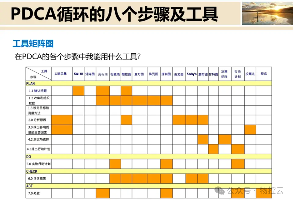Select the orange cell for 5W+1H in row 1.1
This screenshot has height=202, width=293.
click(78, 91)
